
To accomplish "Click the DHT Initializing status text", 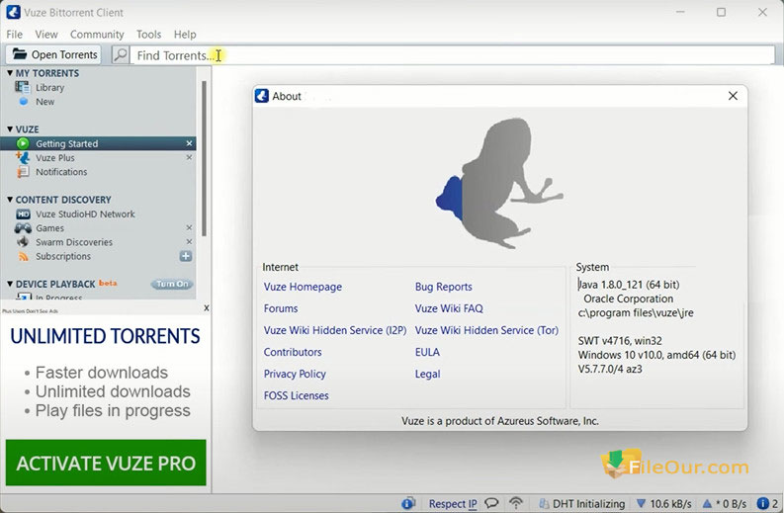I will click(588, 503).
